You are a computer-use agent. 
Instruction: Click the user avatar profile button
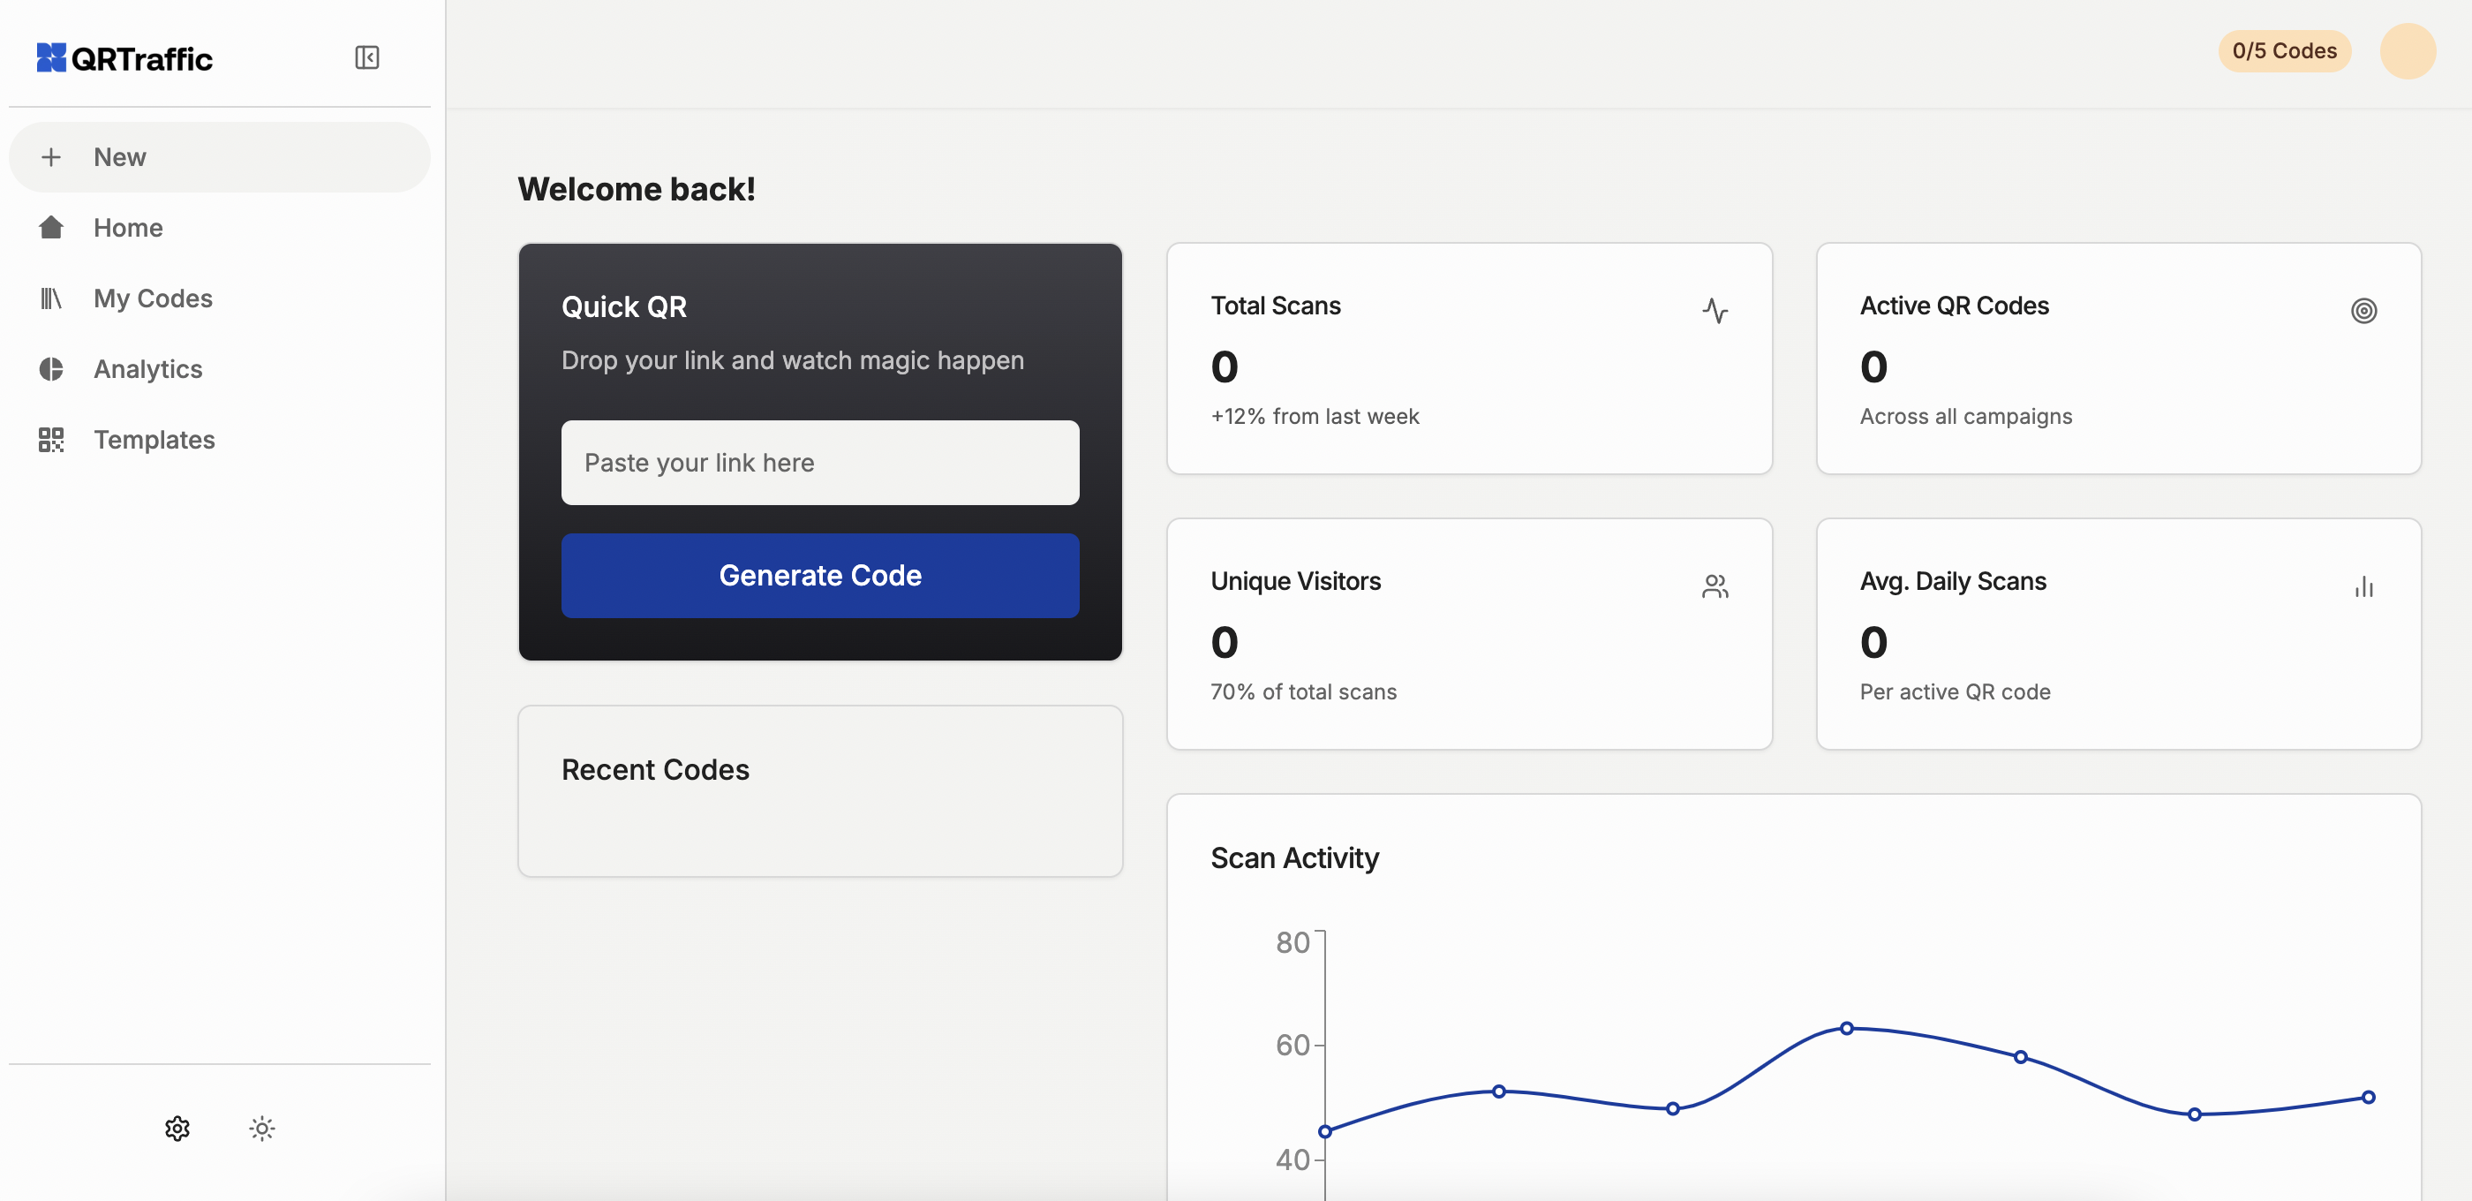coord(2408,50)
